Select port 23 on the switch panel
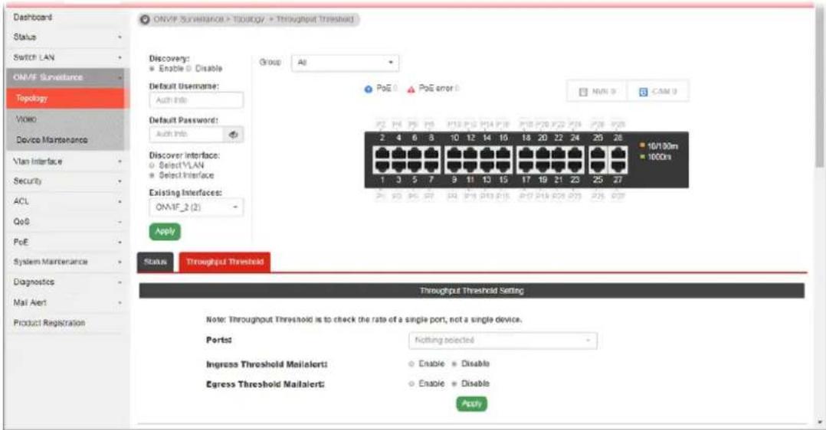This screenshot has height=430, width=826. pos(575,167)
